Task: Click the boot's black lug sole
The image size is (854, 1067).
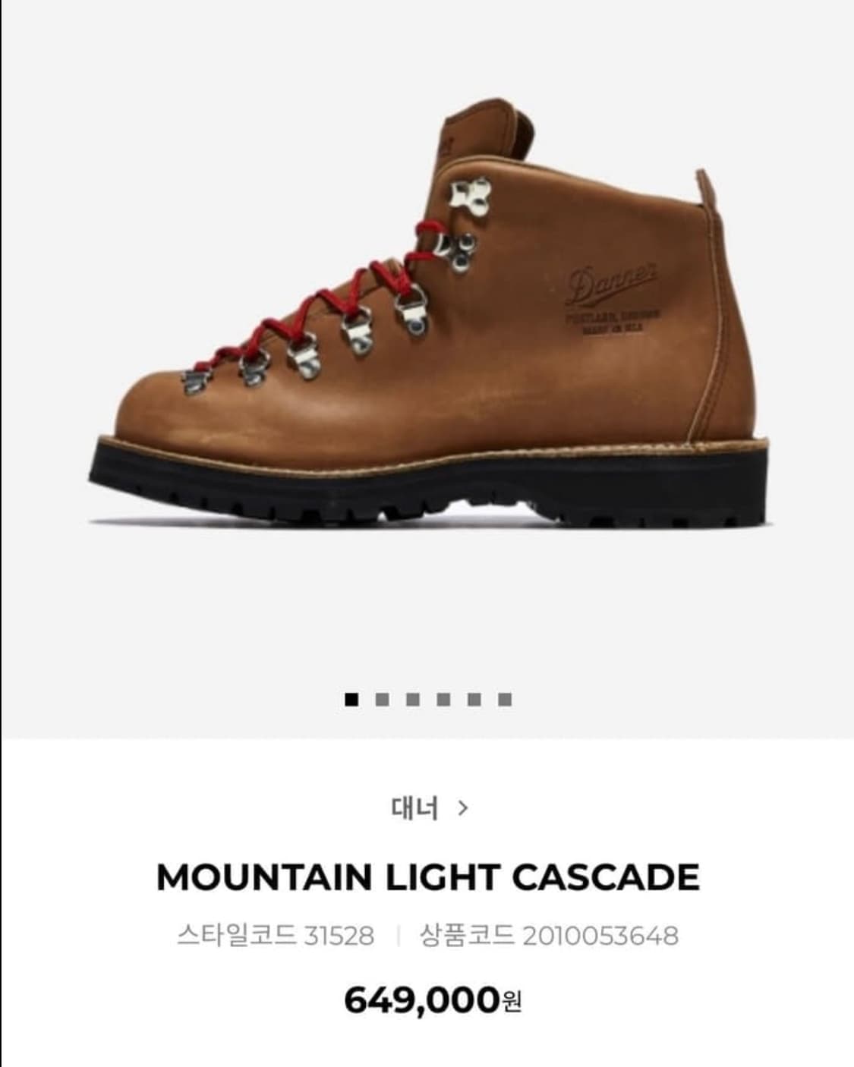Action: [x=430, y=483]
